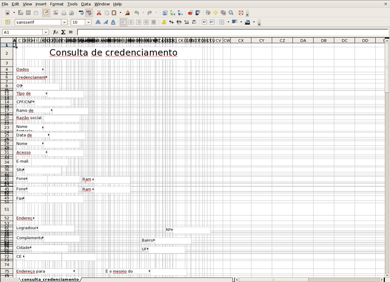This screenshot has width=390, height=282.
Task: Toggle Bold formatting
Action: coord(98,22)
